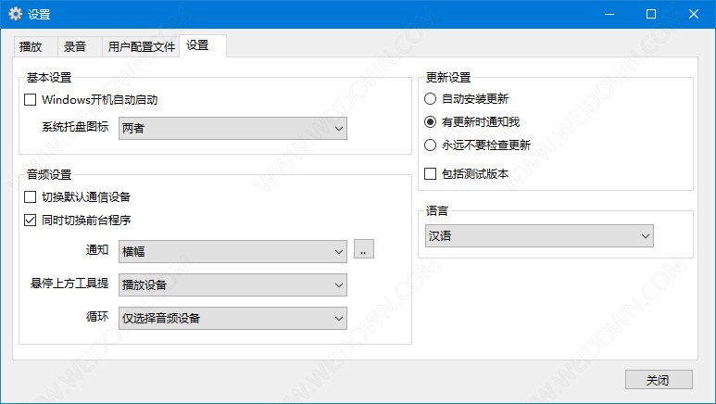Toggle 切换默认通信设备 checkbox

coord(30,196)
